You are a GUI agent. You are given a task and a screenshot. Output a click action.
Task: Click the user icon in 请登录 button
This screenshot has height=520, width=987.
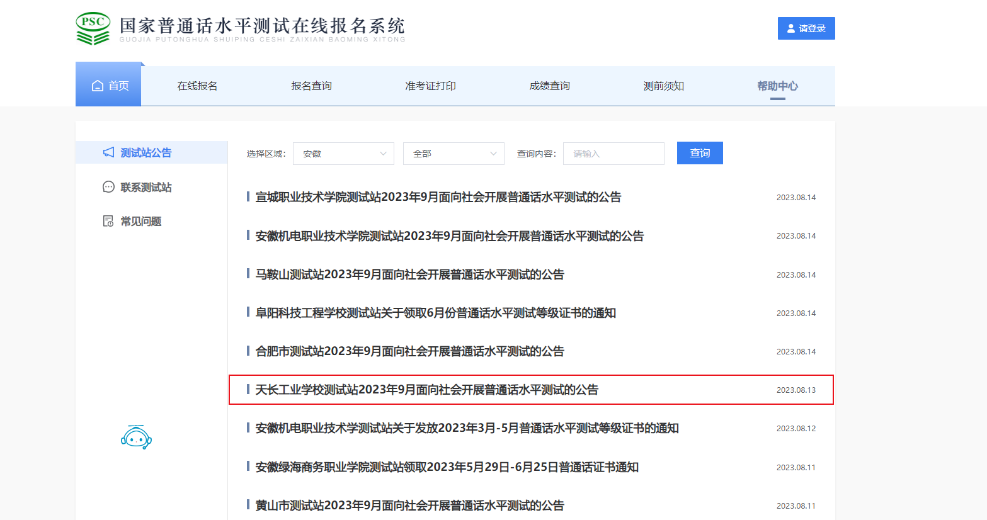(791, 28)
